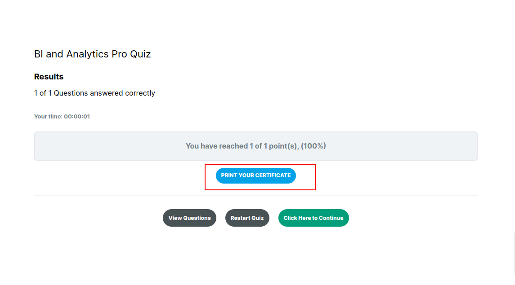Viewport: 515px width, 285px height.
Task: Click the '1 of 1 Questions answered correctly' text
Action: 94,93
